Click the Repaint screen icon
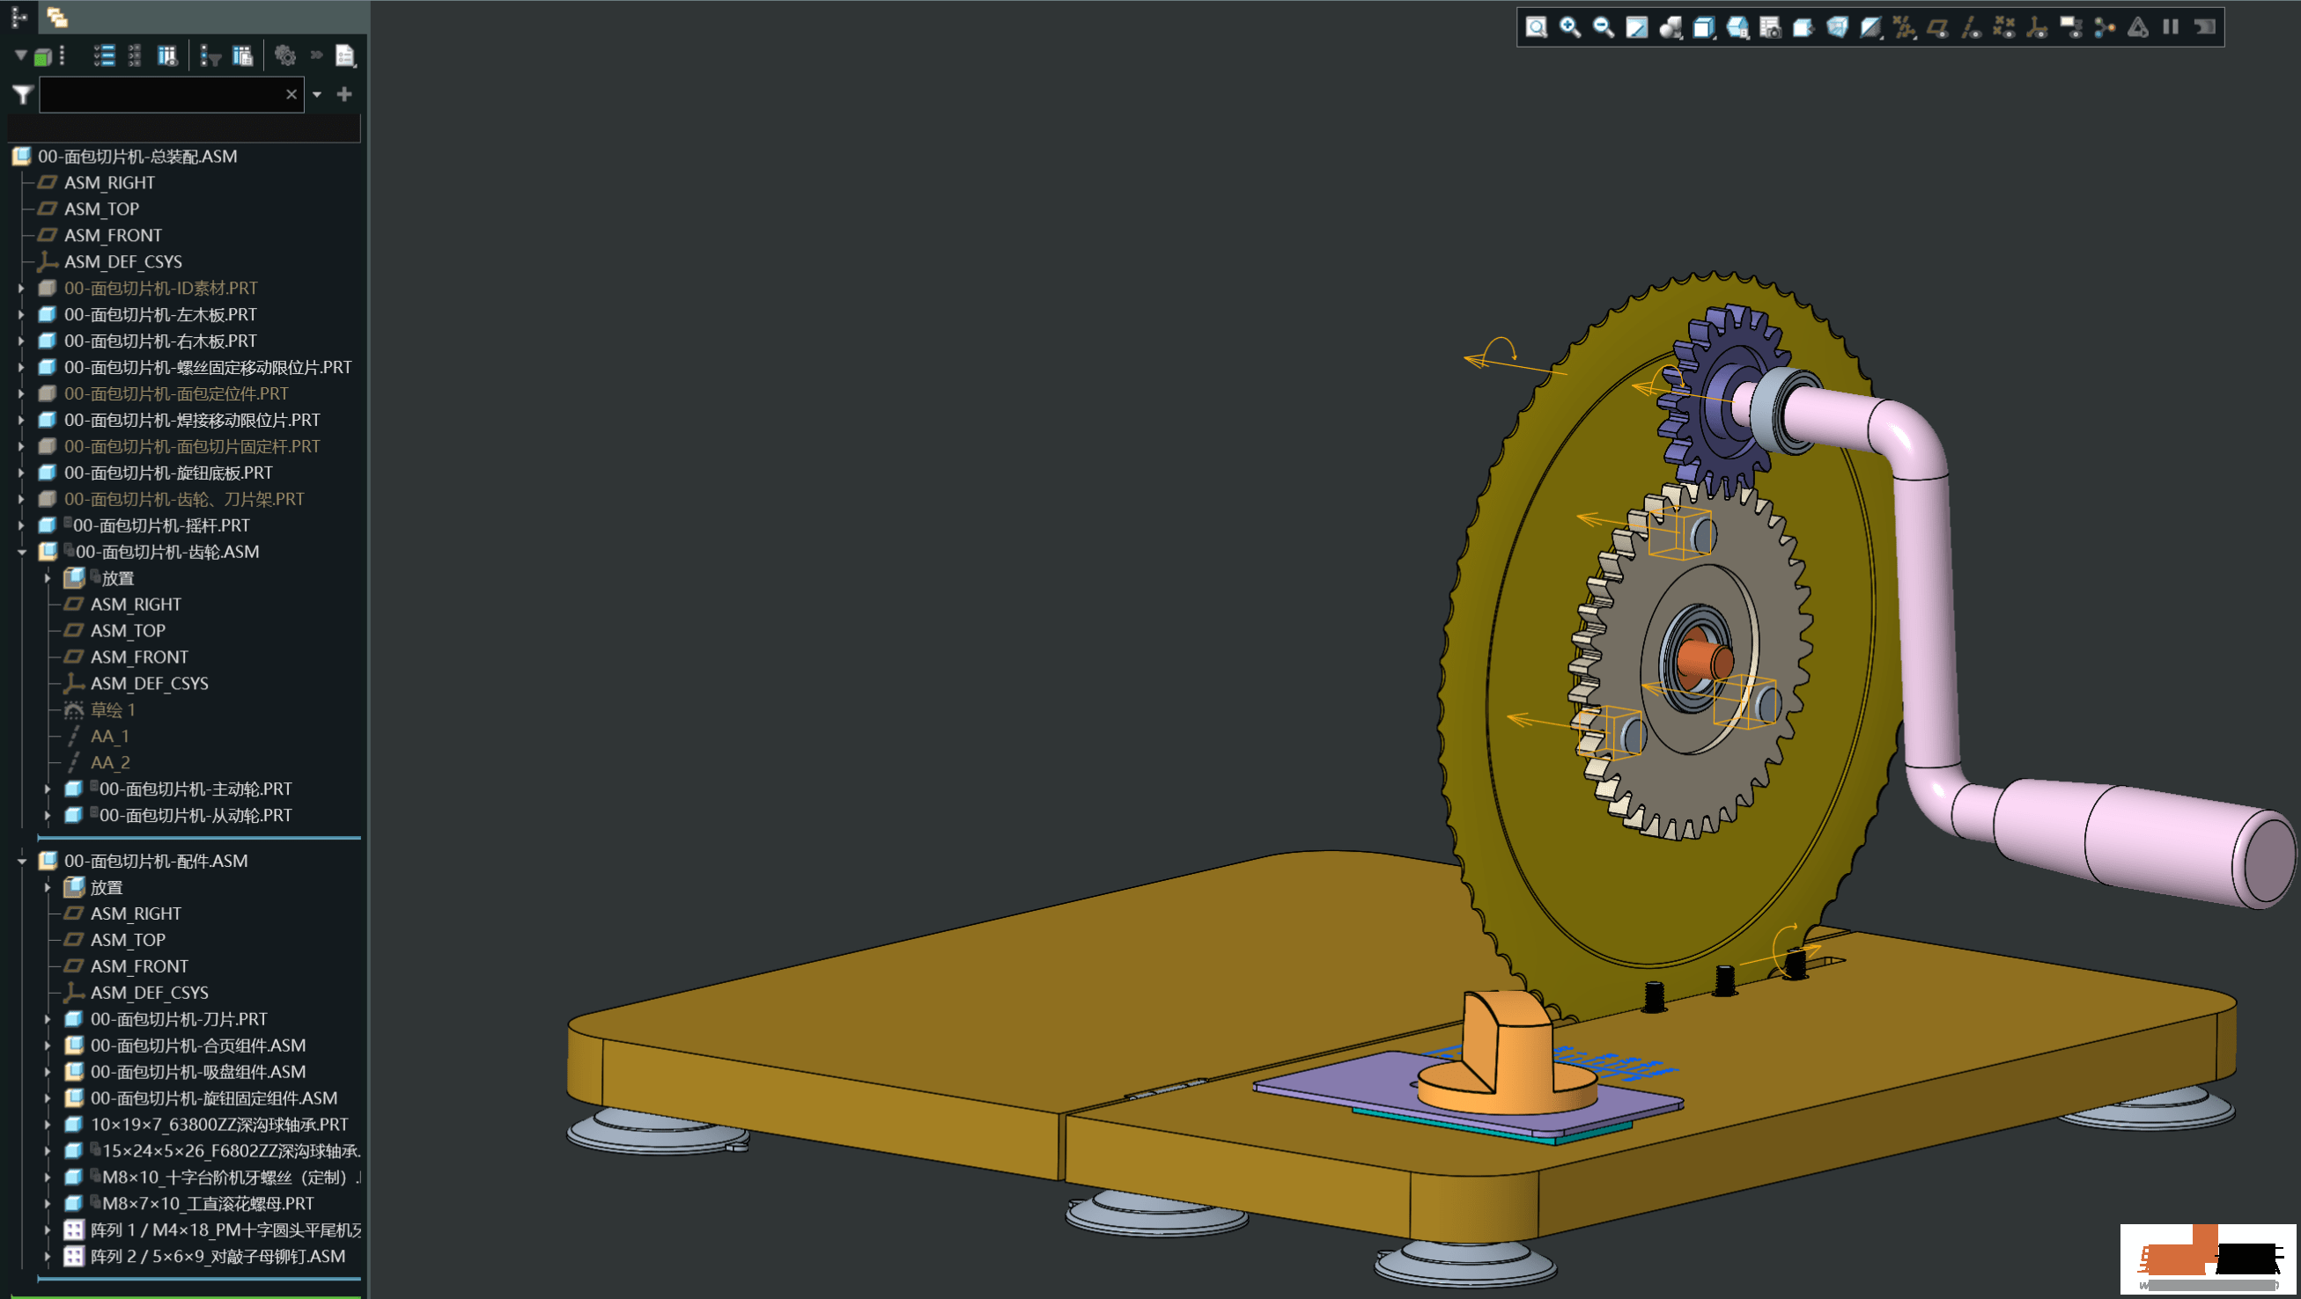 tap(1636, 27)
